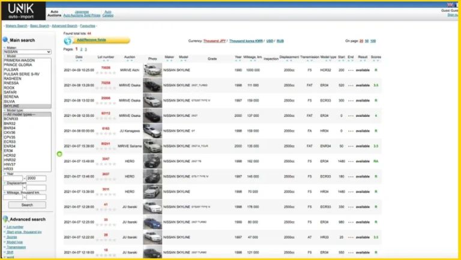Click the UNIK auto-import logo

click(x=23, y=10)
